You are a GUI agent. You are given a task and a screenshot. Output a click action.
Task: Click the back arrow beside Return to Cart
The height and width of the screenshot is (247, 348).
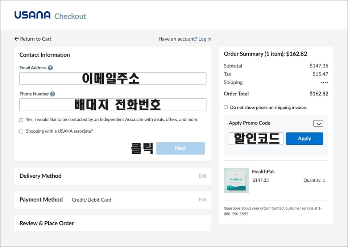point(16,39)
